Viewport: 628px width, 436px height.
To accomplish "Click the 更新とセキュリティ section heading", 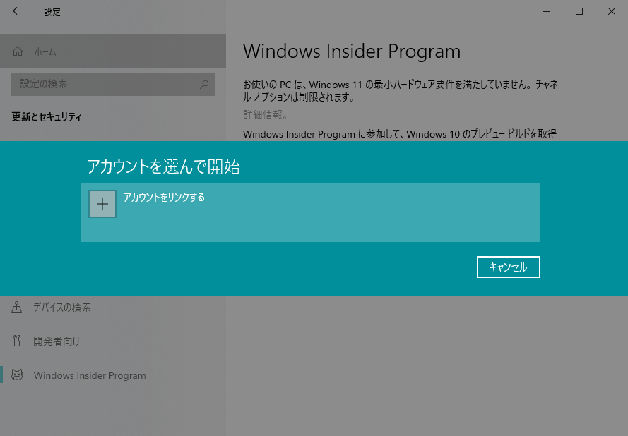I will [47, 117].
